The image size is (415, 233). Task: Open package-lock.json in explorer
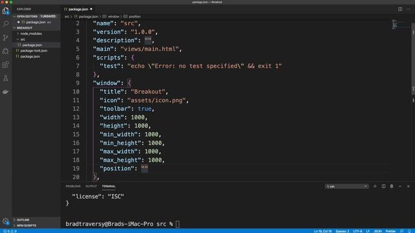tap(34, 50)
